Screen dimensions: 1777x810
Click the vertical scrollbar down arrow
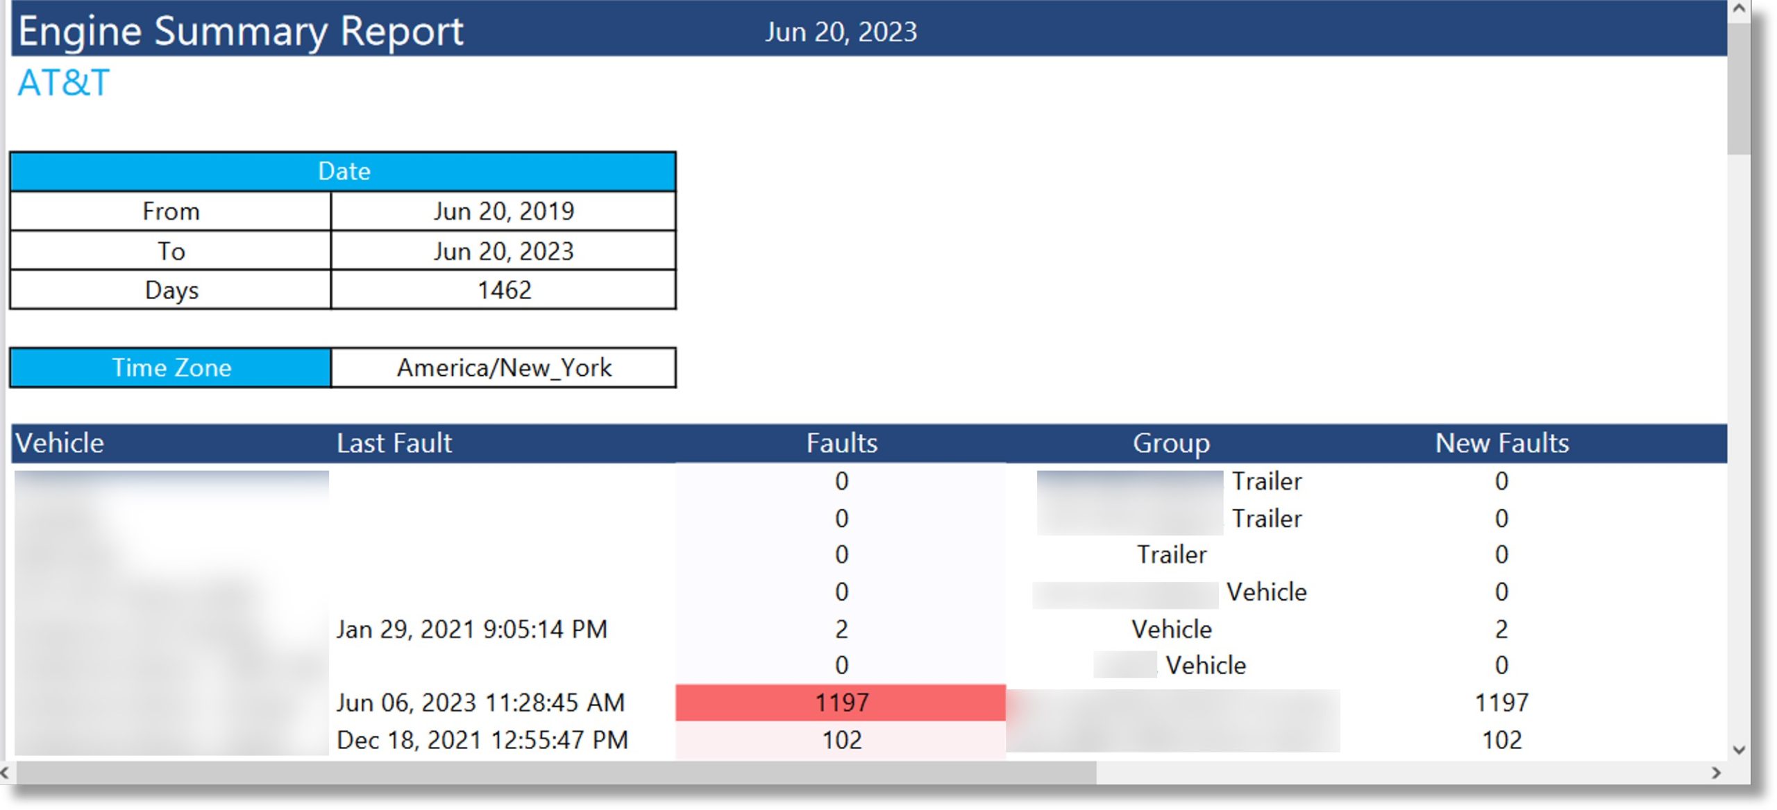coord(1739,750)
